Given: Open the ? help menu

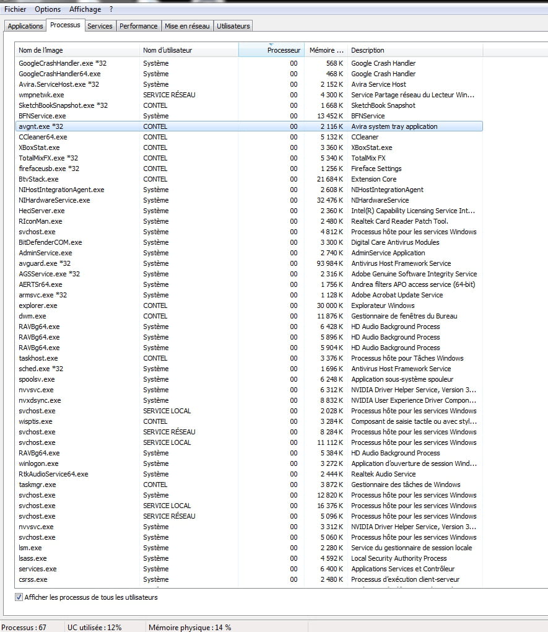Looking at the screenshot, I should tap(111, 9).
